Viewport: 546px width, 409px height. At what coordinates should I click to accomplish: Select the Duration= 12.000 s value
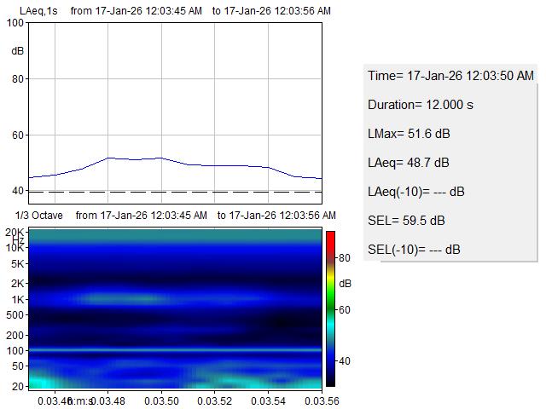pos(419,105)
